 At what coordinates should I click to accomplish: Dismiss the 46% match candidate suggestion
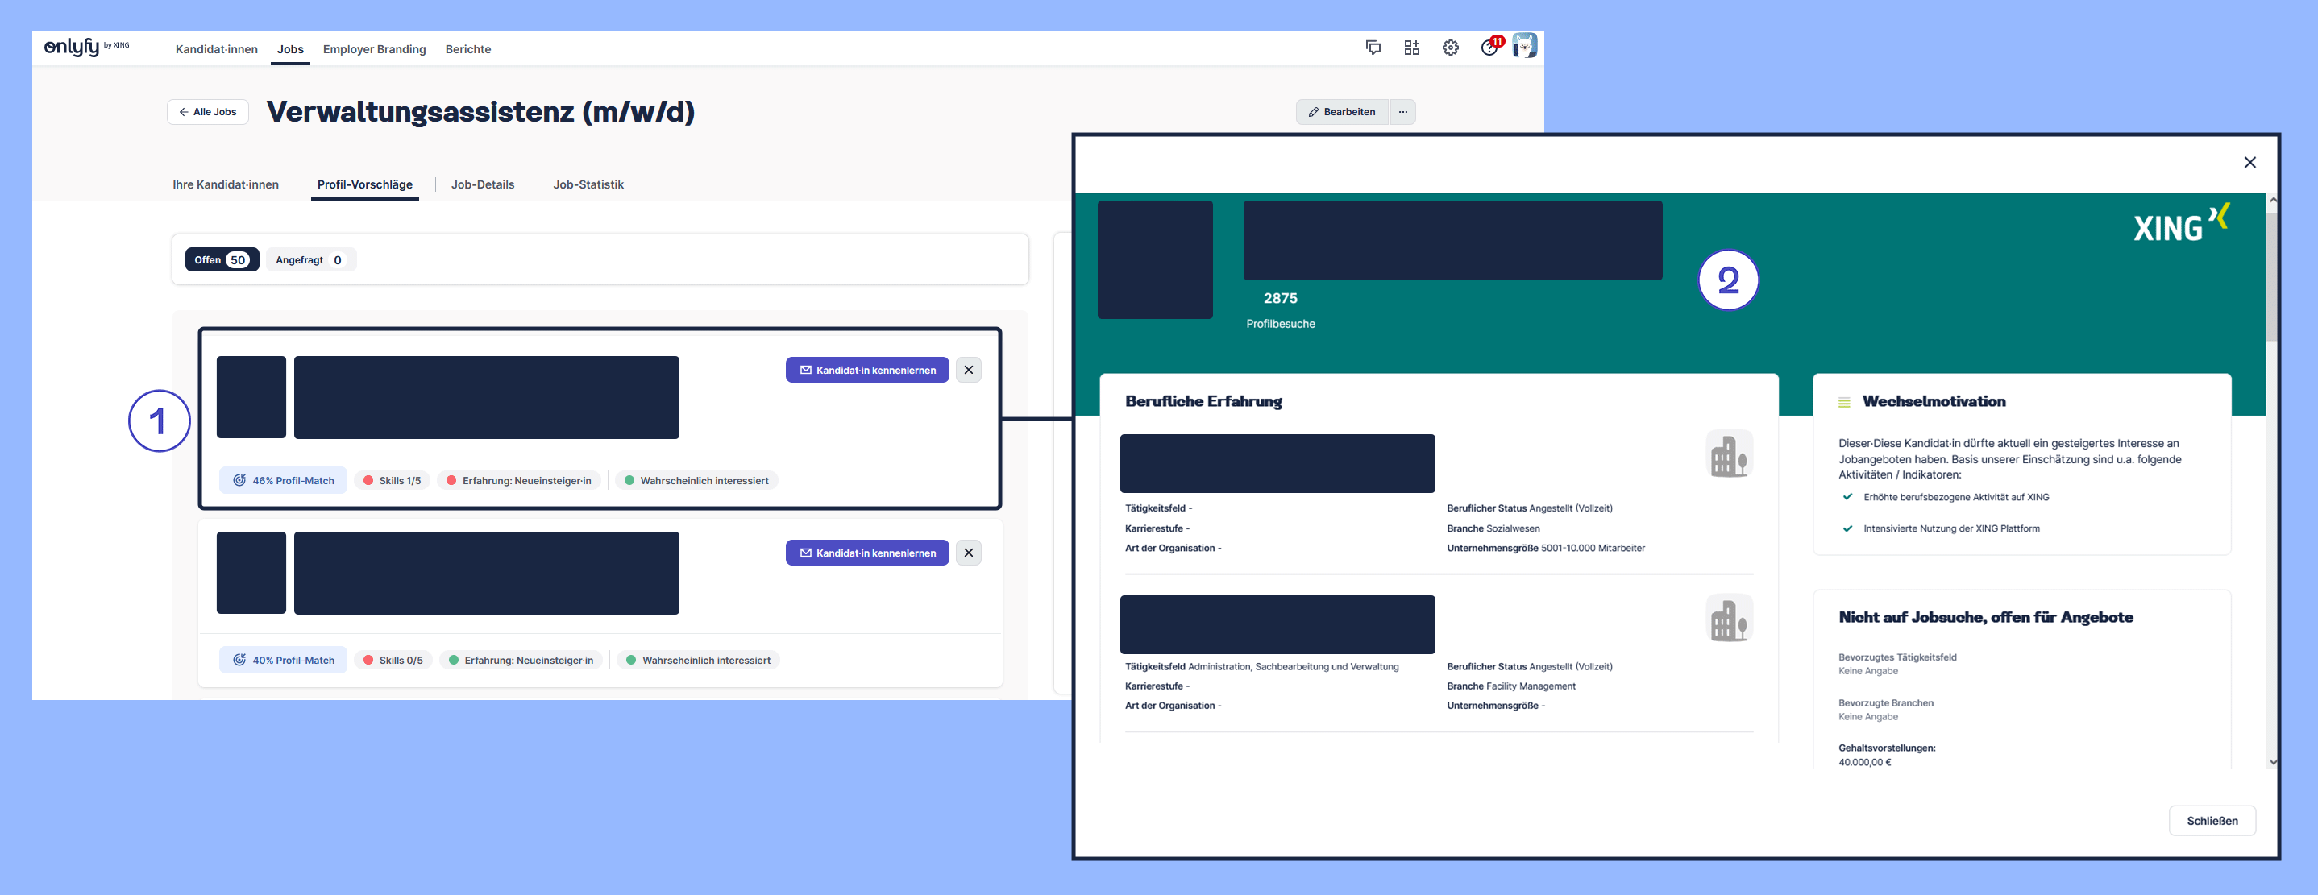pos(968,370)
